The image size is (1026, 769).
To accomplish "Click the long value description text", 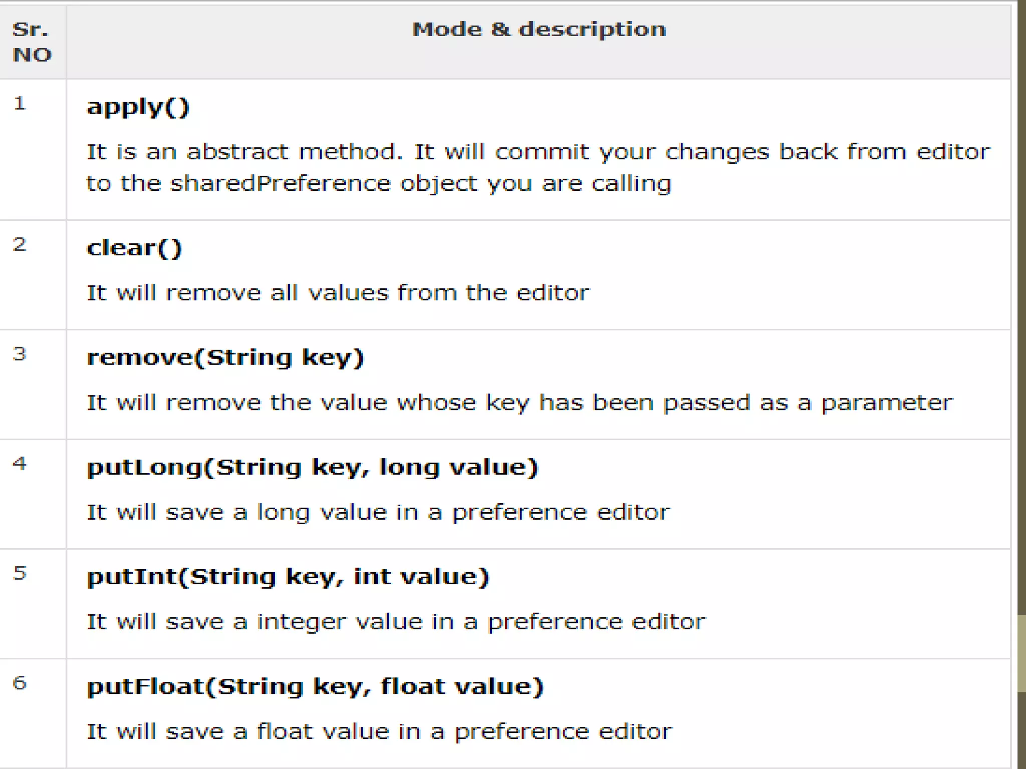I will (378, 513).
